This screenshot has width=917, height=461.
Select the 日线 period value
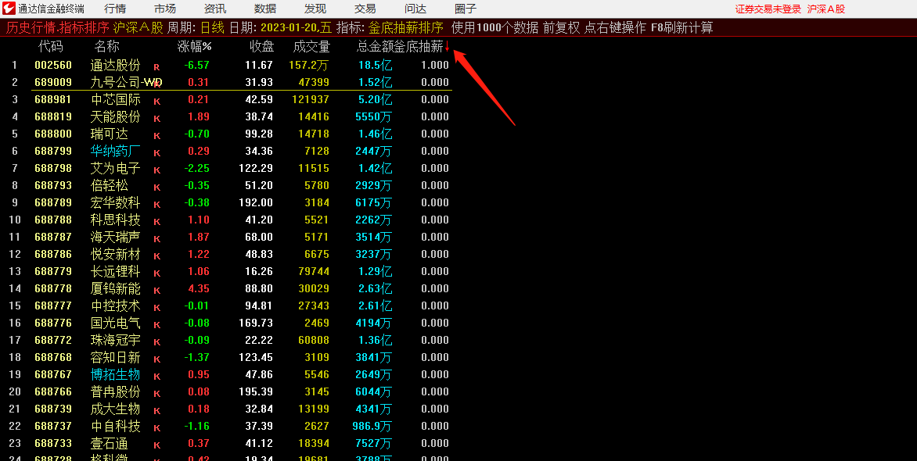point(212,27)
